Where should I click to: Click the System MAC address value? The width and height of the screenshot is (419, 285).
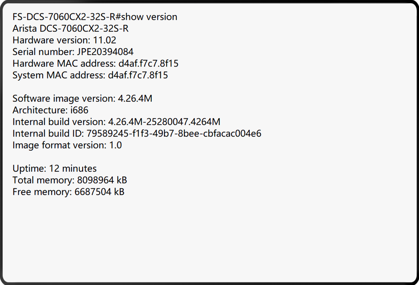coord(138,75)
